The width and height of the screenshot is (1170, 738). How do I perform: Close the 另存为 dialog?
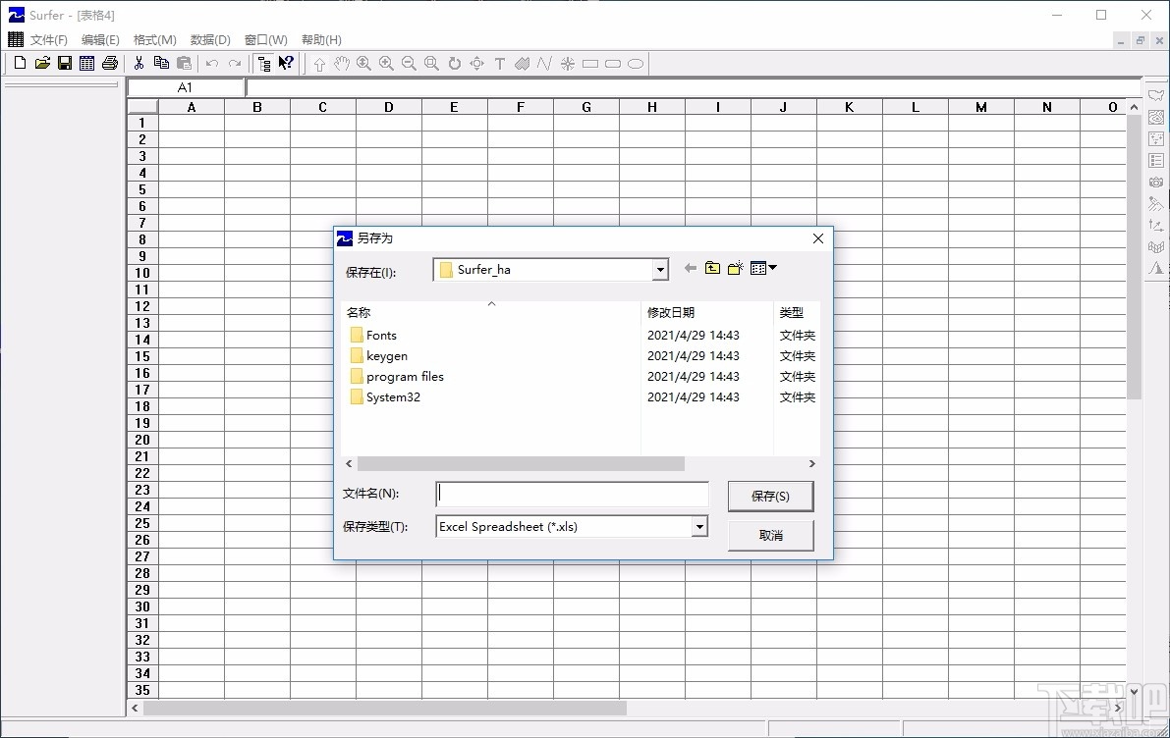coord(817,238)
